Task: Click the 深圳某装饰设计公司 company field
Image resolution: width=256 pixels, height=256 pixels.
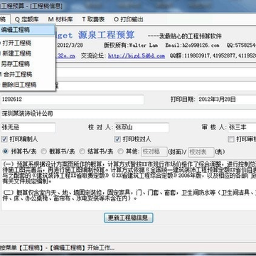Action: click(128, 114)
